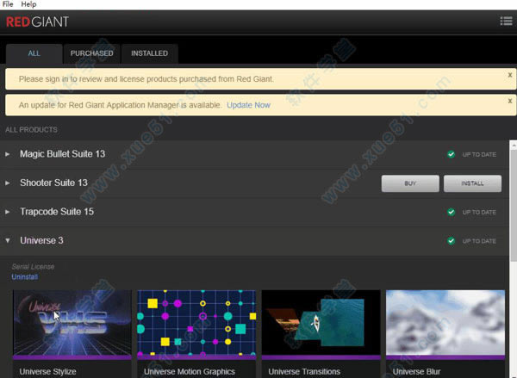517x378 pixels.
Task: Click UP TO DATE for Trapcode Suite
Action: pos(479,212)
